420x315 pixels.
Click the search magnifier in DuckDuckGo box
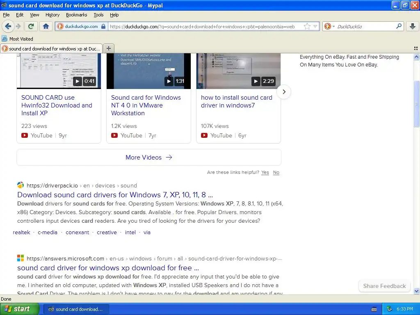pyautogui.click(x=399, y=26)
